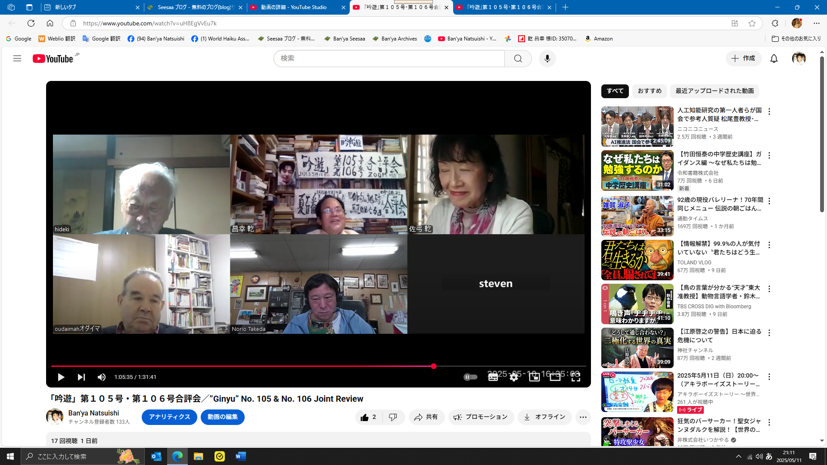The image size is (827, 465).
Task: Open options for the ニコニコニュース video
Action: [x=769, y=111]
